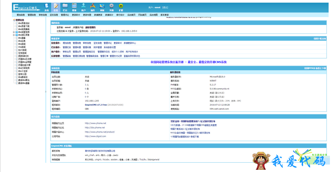Select NBA视频集锦 in the column tree

[x=24, y=29]
